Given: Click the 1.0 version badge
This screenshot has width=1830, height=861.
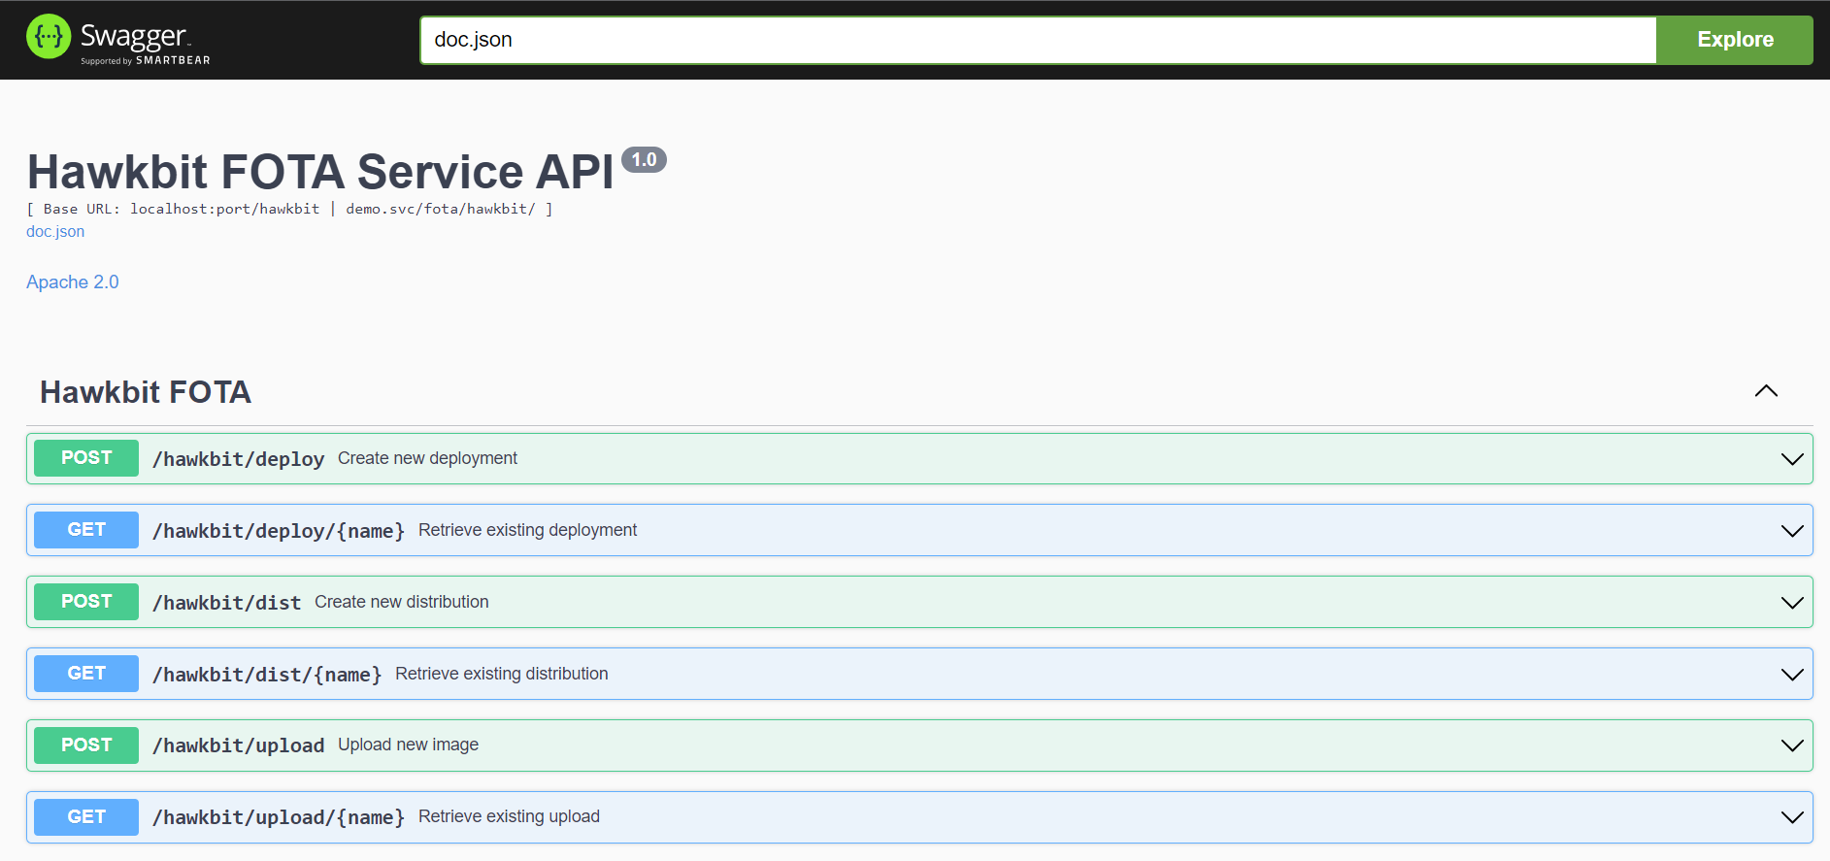Looking at the screenshot, I should [644, 160].
